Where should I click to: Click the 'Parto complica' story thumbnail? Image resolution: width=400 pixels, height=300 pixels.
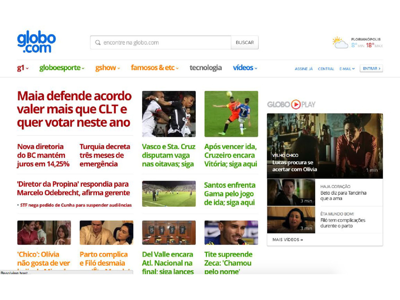point(106,233)
